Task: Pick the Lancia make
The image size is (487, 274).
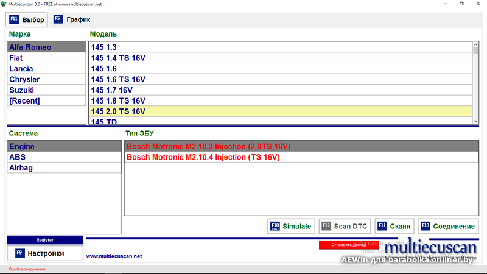Action: [x=47, y=69]
